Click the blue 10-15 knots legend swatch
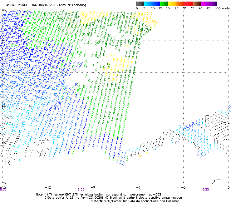This screenshot has width=231, height=203. (156, 4)
